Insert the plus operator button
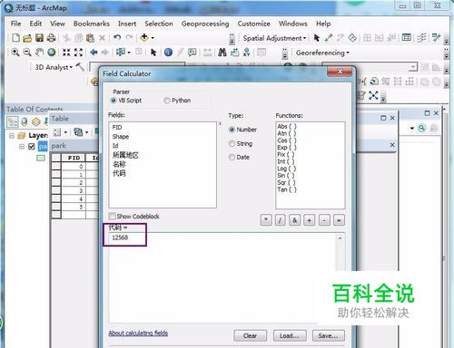 coord(310,220)
